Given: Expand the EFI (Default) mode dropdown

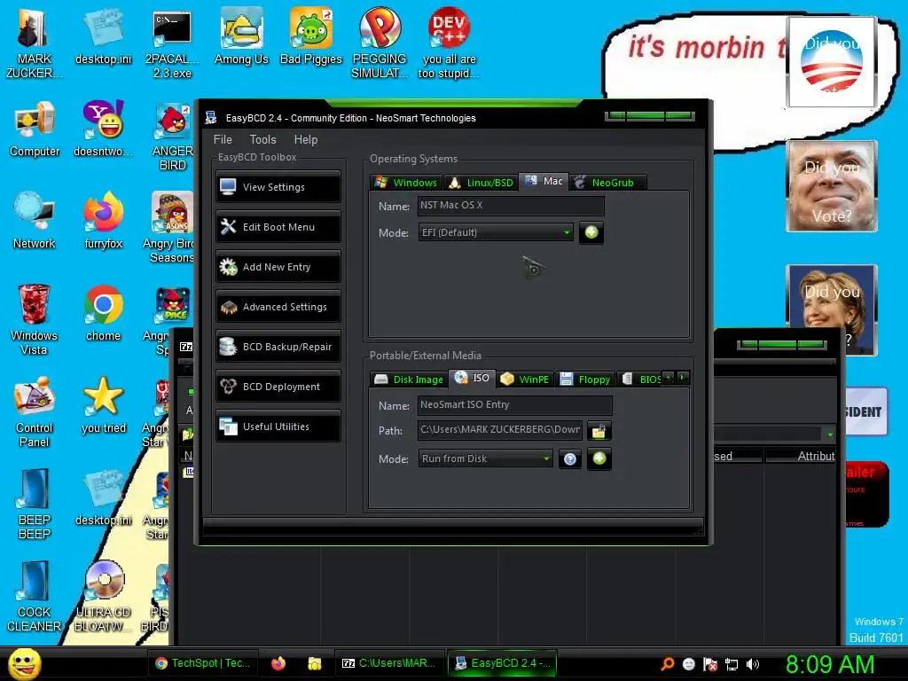Looking at the screenshot, I should [x=496, y=232].
